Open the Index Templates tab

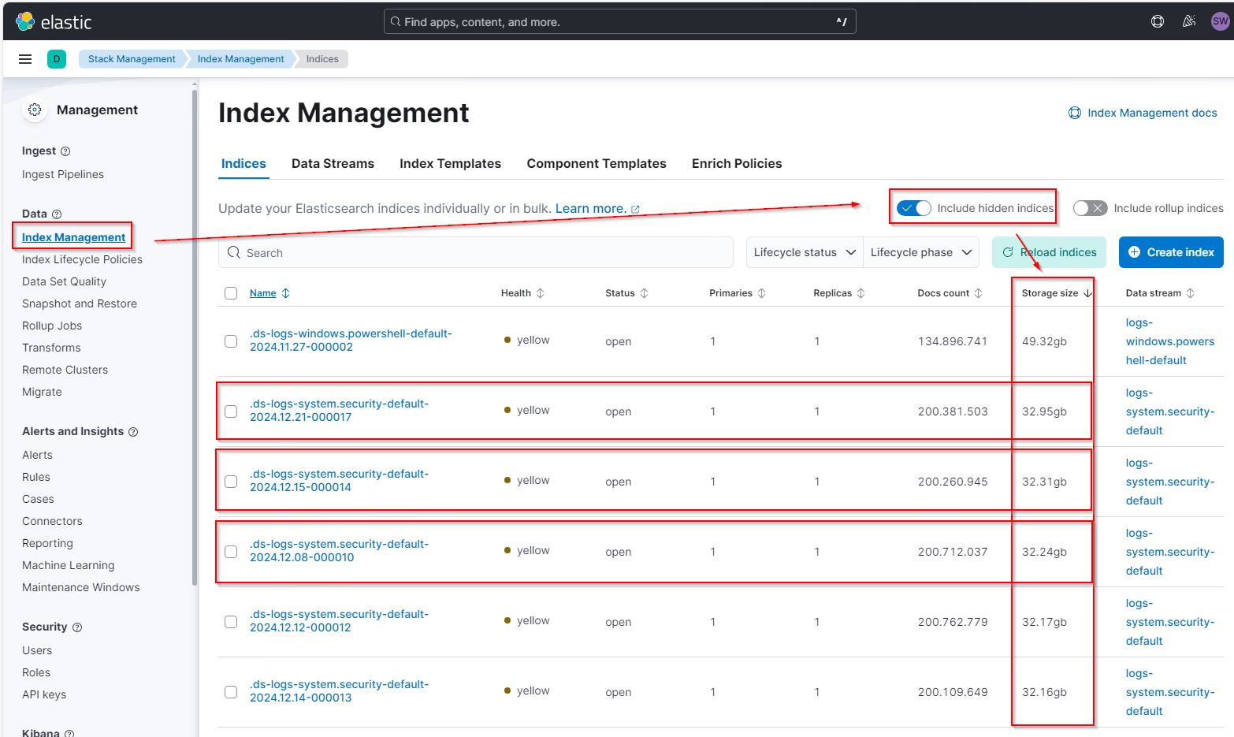[x=450, y=164]
